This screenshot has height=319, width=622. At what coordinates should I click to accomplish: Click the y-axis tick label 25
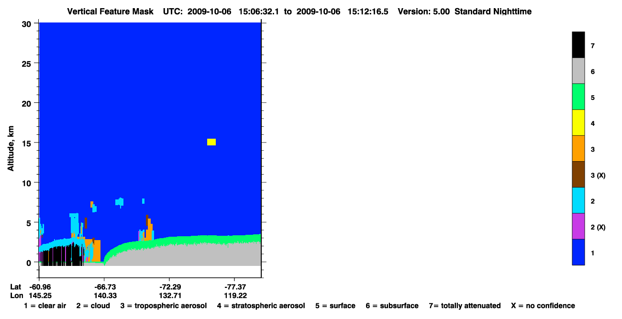tap(28, 64)
